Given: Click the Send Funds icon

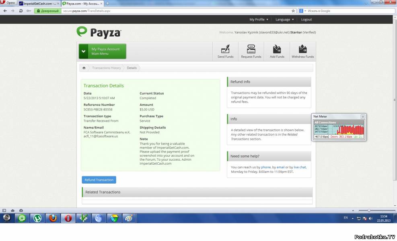Looking at the screenshot, I should pyautogui.click(x=225, y=51).
